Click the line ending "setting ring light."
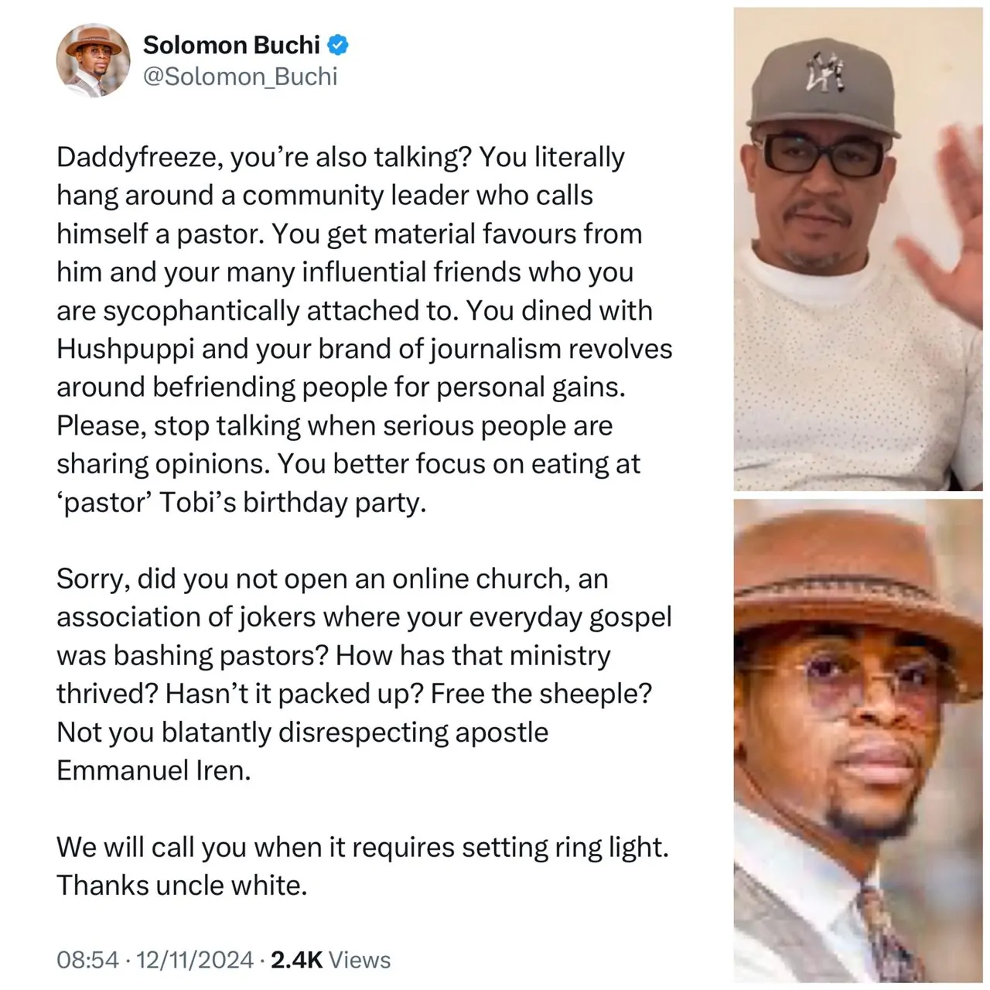The height and width of the screenshot is (990, 990). [x=362, y=848]
